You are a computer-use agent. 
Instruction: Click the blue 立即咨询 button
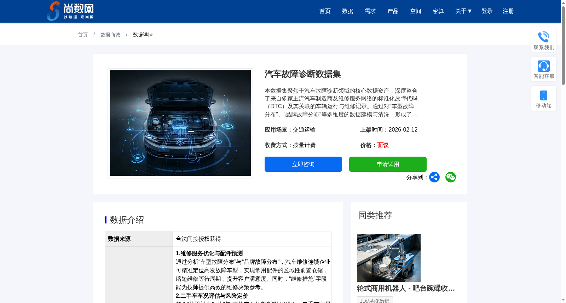click(x=303, y=164)
